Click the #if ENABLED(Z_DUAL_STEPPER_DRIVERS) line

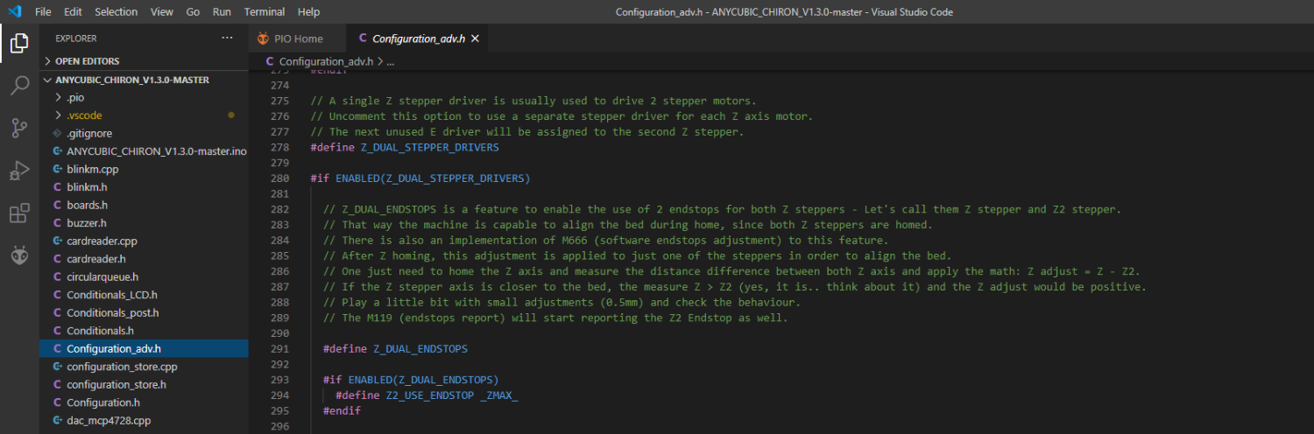point(420,178)
